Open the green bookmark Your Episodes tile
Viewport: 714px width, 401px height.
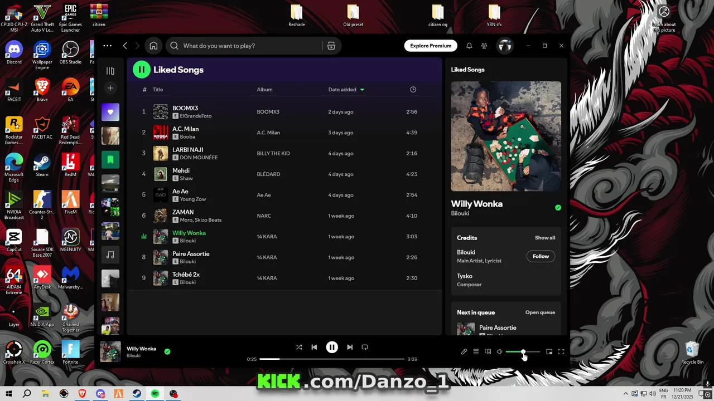click(110, 160)
